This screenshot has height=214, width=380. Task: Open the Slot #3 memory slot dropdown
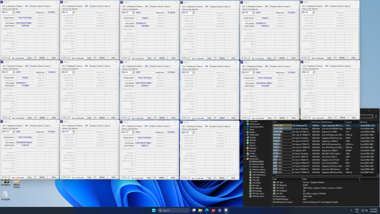tap(133, 13)
